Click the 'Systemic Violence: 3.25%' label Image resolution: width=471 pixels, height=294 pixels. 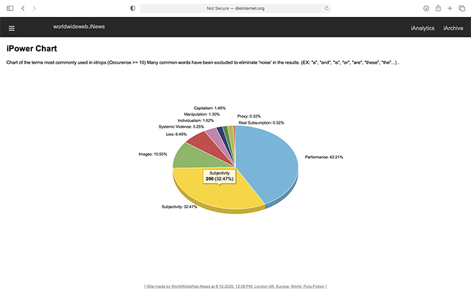tap(181, 127)
